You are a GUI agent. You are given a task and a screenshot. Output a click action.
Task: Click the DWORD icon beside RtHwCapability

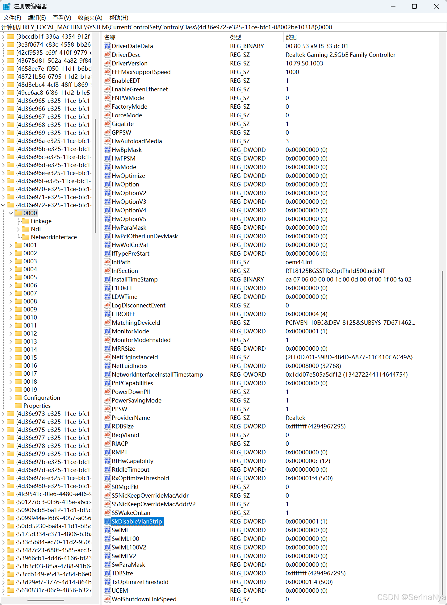point(107,461)
